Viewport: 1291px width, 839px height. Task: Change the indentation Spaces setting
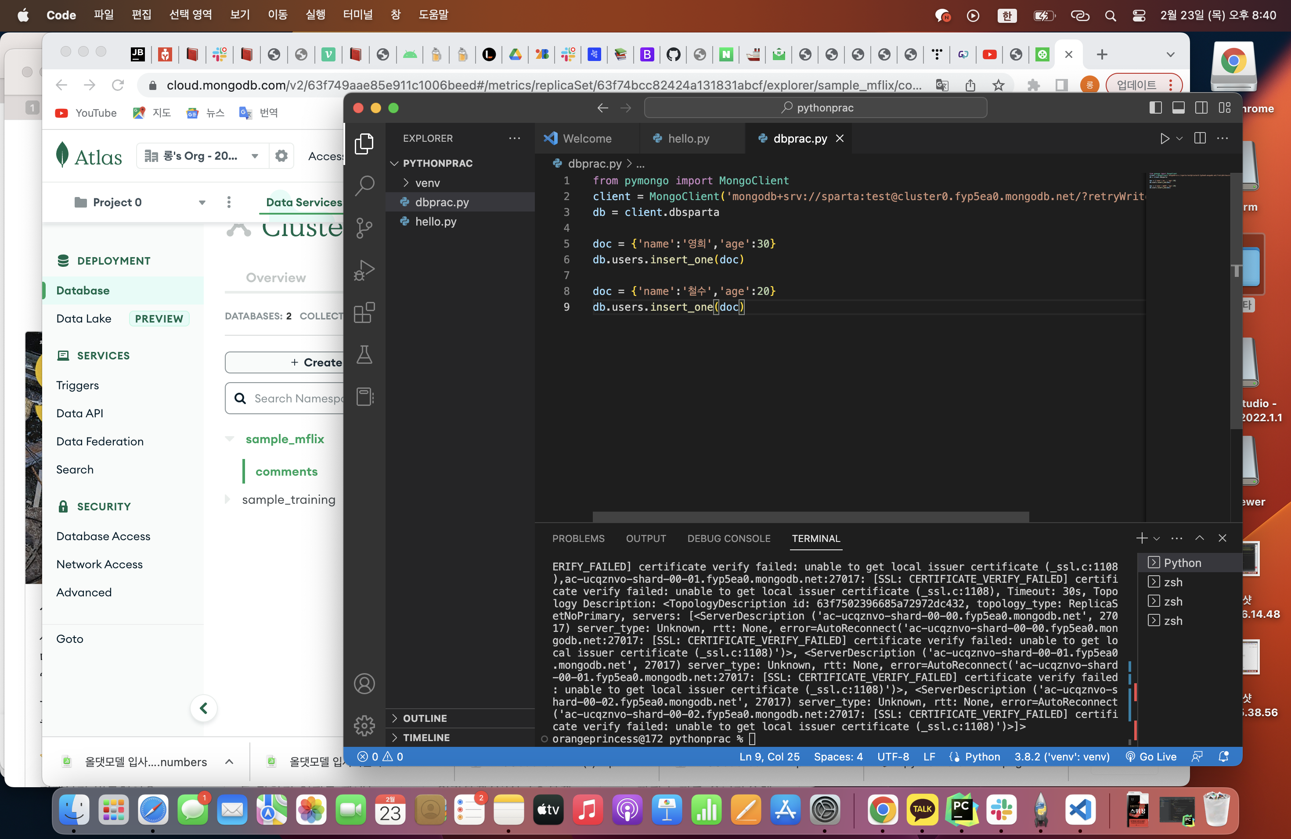838,757
